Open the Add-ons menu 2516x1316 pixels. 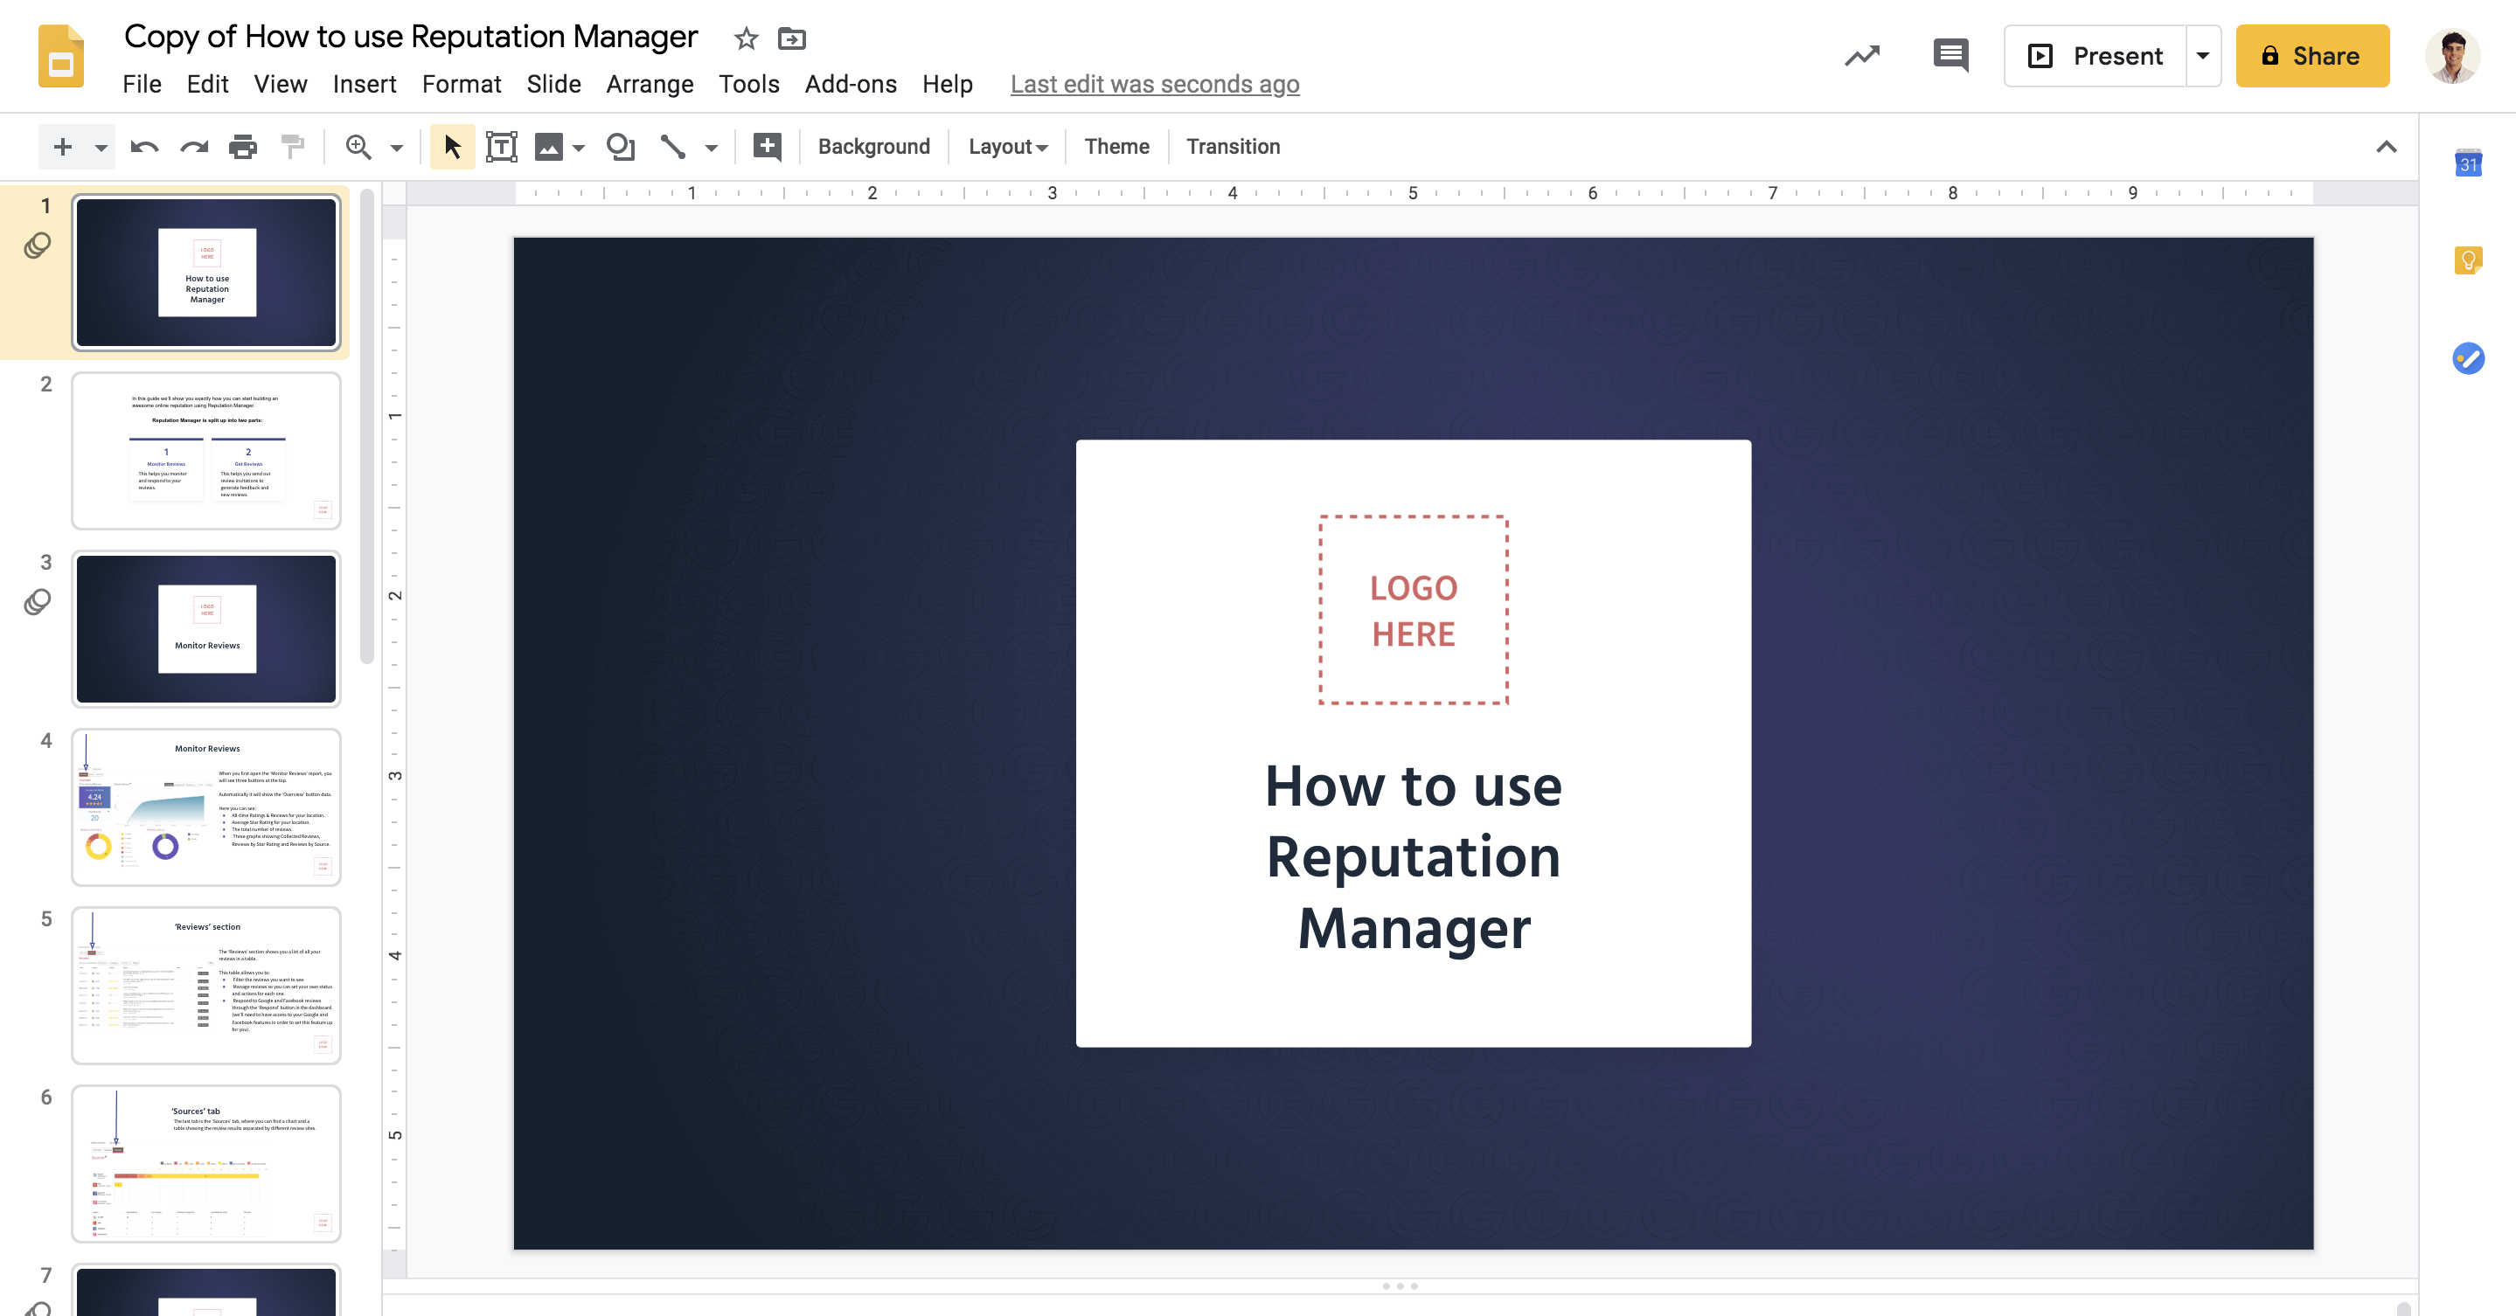(x=851, y=85)
